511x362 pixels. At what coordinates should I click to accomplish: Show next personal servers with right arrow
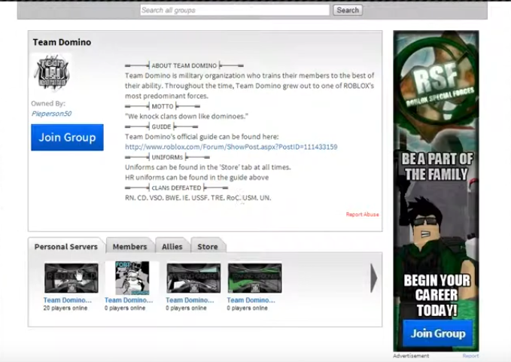point(374,278)
